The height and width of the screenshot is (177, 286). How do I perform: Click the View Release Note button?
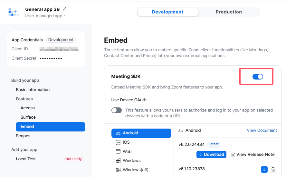pyautogui.click(x=253, y=155)
